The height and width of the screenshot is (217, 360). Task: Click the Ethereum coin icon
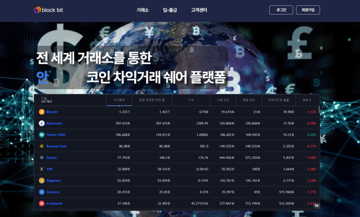(42, 124)
